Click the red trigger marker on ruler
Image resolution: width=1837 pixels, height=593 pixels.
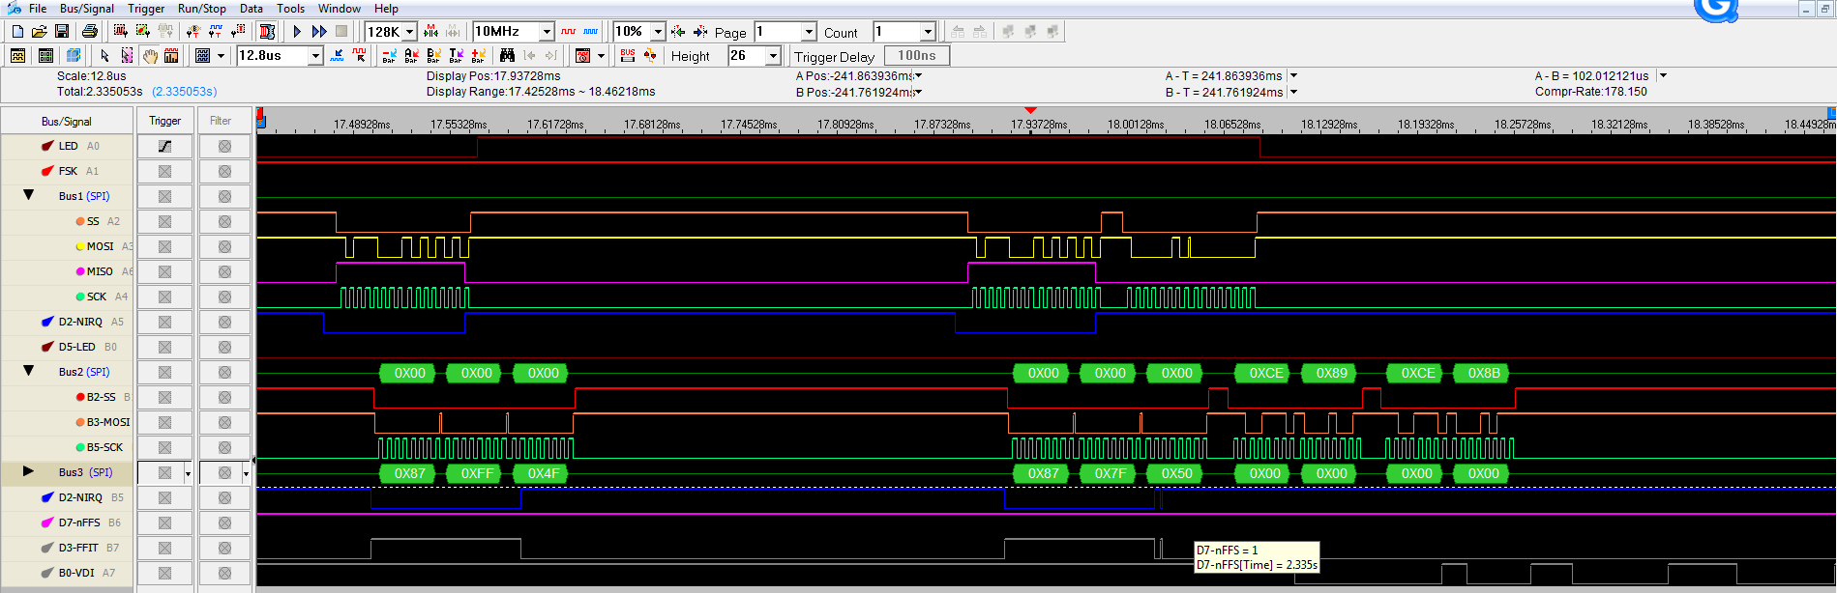(1030, 110)
